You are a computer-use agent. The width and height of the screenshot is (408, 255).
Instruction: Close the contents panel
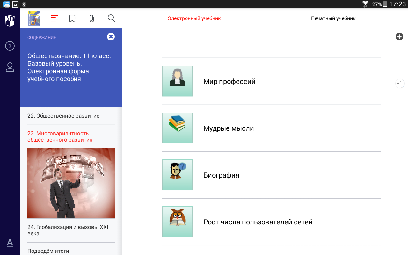pyautogui.click(x=111, y=37)
